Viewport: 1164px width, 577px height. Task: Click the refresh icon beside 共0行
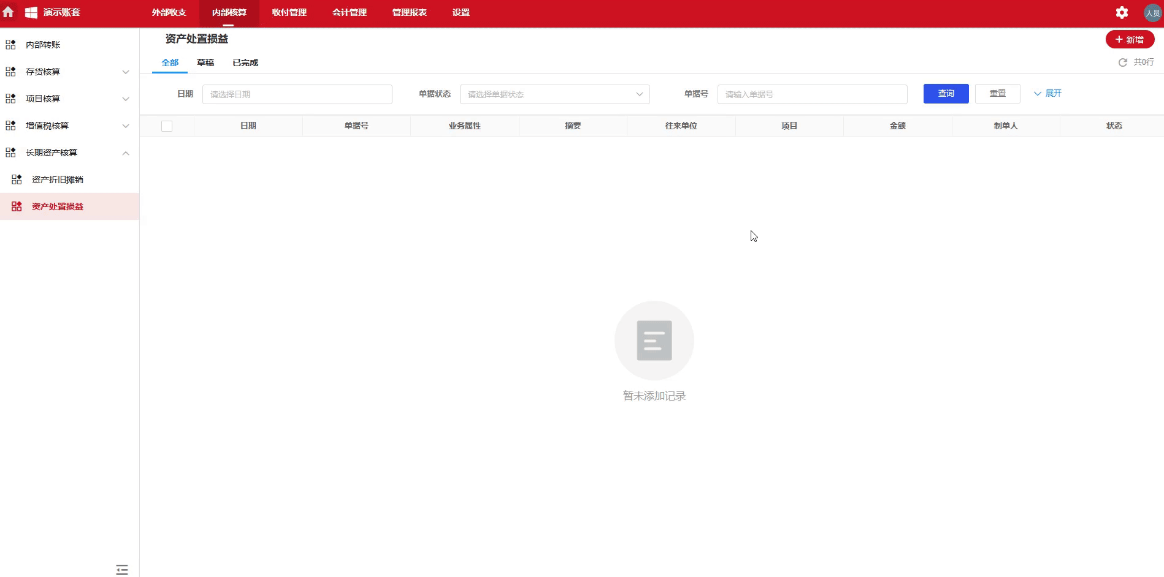pyautogui.click(x=1122, y=62)
